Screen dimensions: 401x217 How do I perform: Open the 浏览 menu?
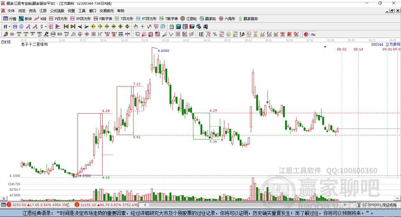[x=22, y=11]
